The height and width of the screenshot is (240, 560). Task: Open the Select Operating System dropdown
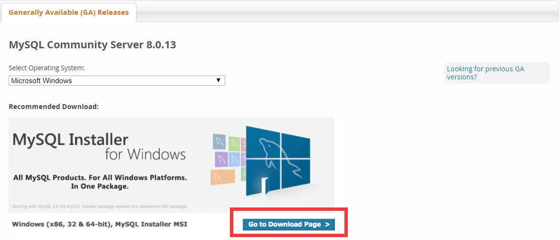click(x=117, y=81)
